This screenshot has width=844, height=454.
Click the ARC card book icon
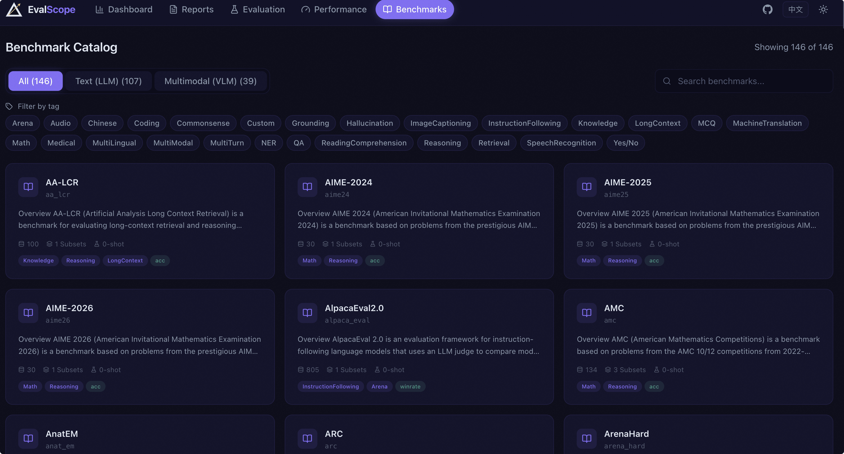click(307, 439)
